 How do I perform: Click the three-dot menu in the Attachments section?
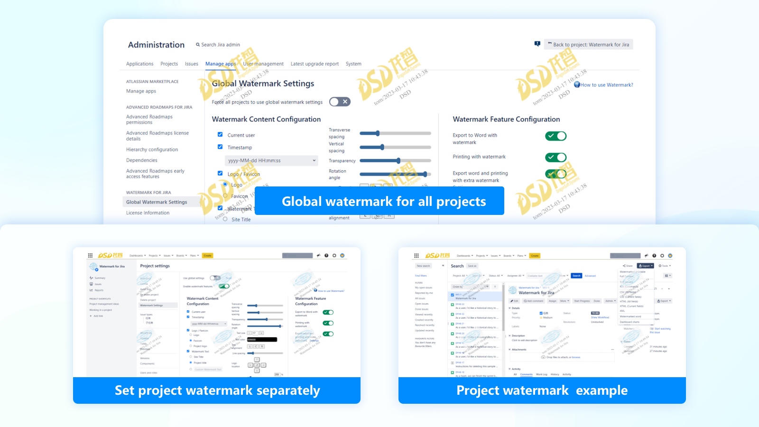click(x=612, y=349)
